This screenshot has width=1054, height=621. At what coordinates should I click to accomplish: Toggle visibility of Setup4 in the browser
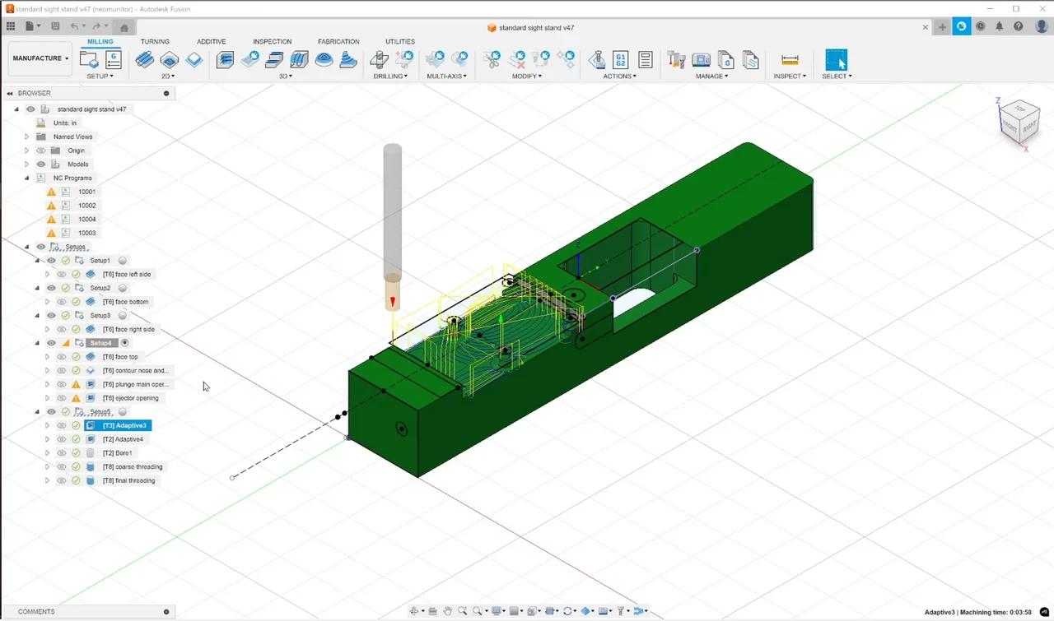coord(51,342)
